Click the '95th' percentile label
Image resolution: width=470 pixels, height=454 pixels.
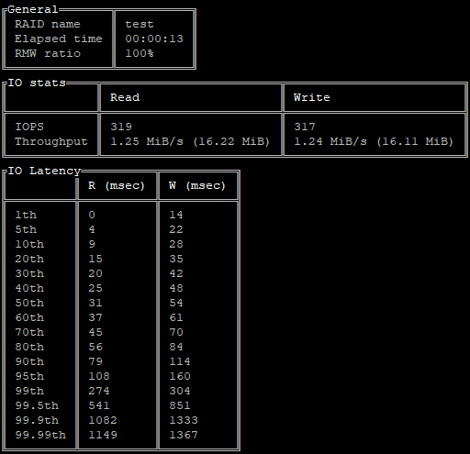point(29,376)
